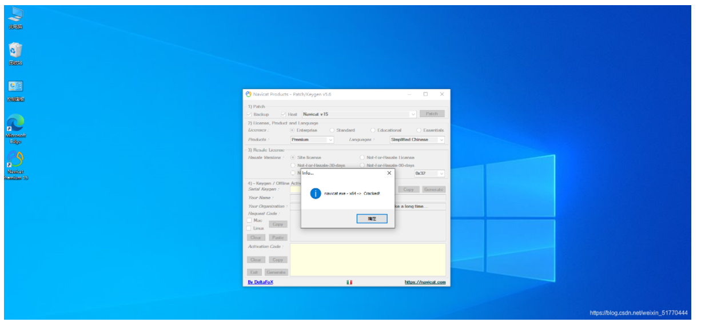Viewport: 701px width, 326px height.
Task: Click the Italian flag icon at window bottom
Action: [x=349, y=282]
